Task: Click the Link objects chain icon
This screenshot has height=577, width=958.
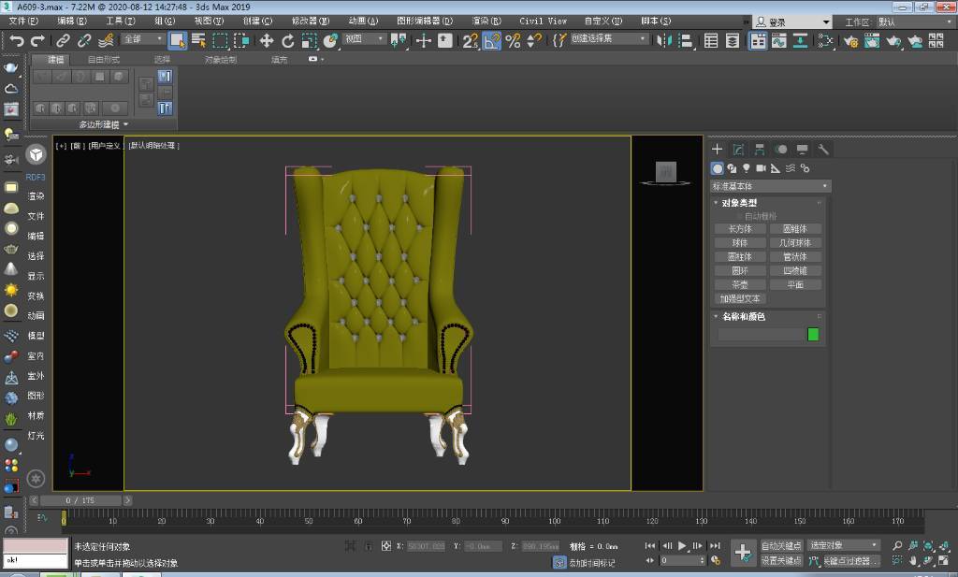Action: pos(63,40)
